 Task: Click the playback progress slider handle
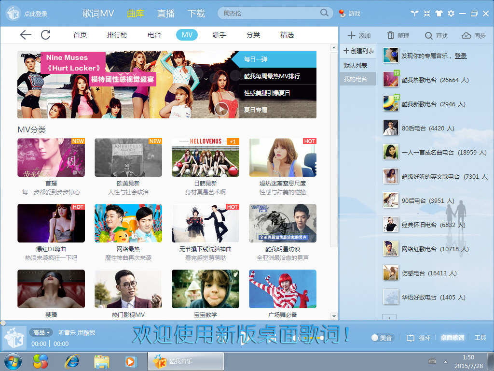pos(3,323)
